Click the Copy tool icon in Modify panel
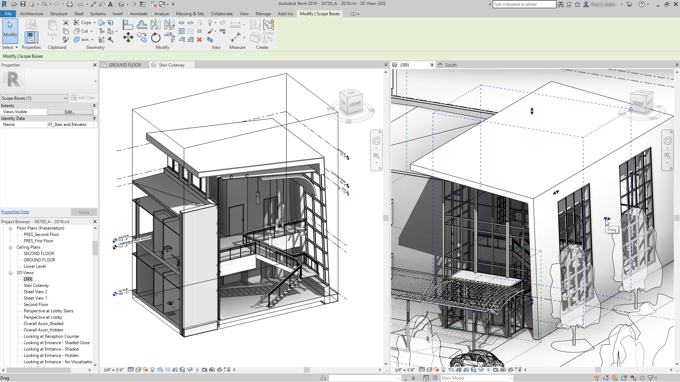Viewport: 680px width, 382px height. (142, 37)
